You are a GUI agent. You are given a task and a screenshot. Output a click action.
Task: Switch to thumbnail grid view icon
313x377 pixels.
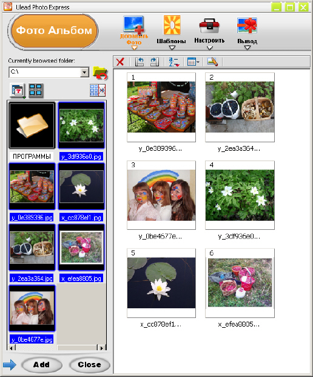36,91
